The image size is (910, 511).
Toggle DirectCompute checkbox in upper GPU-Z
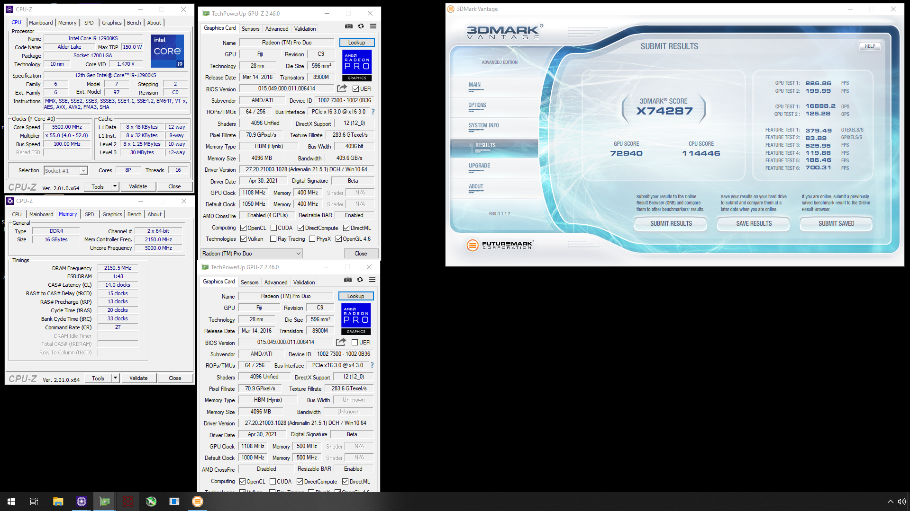tap(300, 228)
